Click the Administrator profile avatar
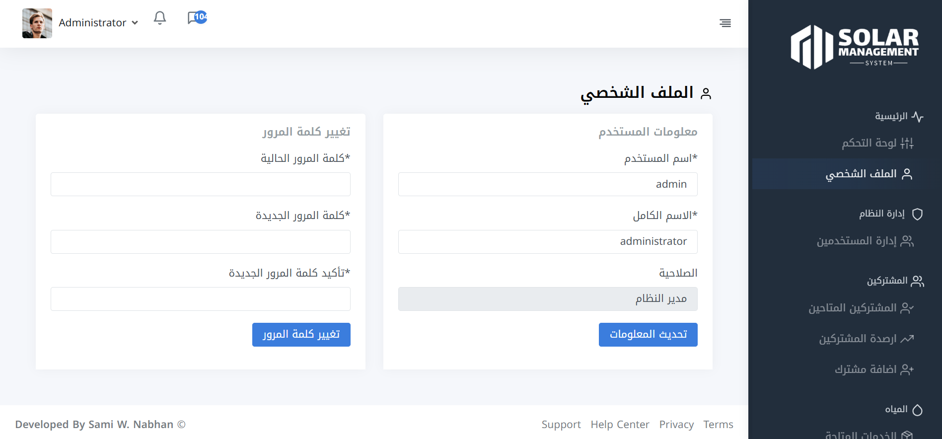The image size is (942, 439). point(37,23)
